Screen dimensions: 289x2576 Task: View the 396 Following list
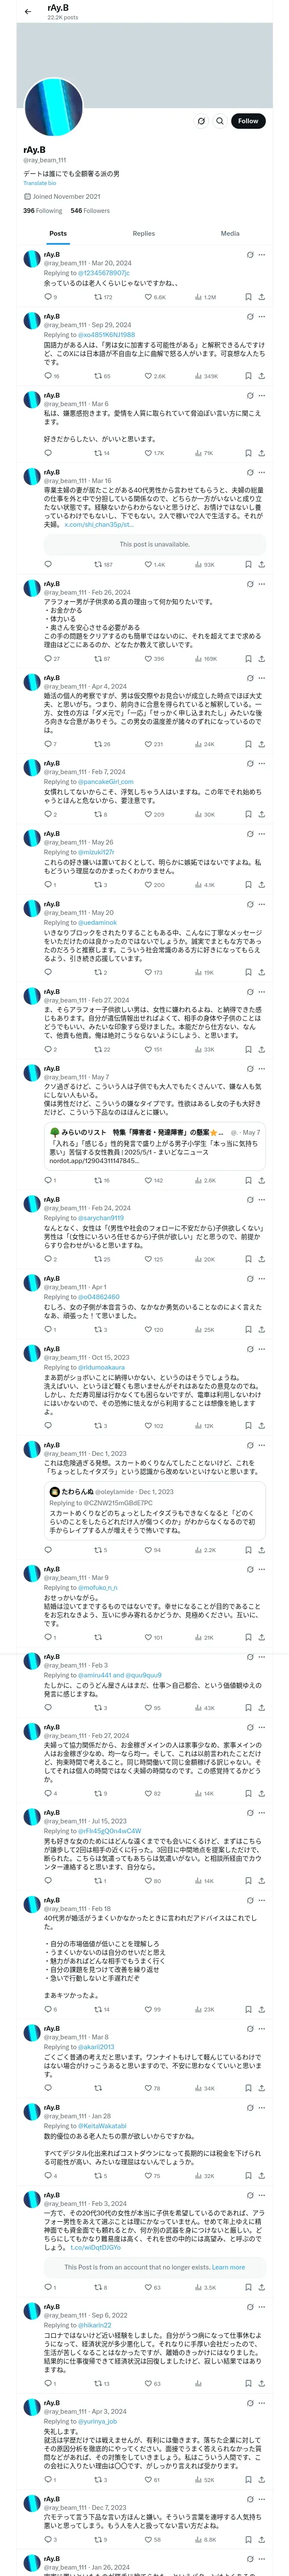43,211
